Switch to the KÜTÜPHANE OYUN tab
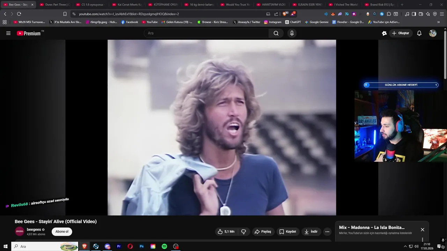 163,5
